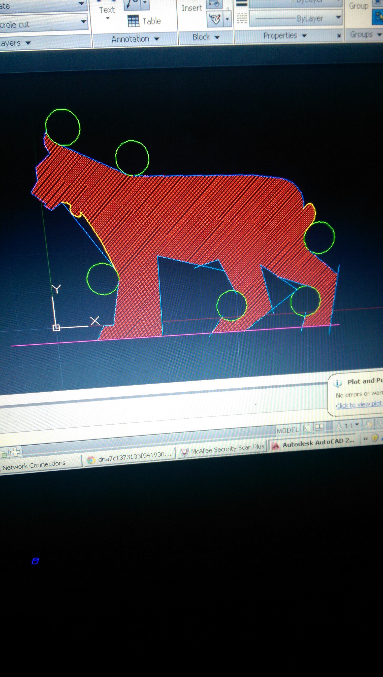Image resolution: width=383 pixels, height=677 pixels.
Task: Toggle the MODEL space button
Action: (x=288, y=430)
